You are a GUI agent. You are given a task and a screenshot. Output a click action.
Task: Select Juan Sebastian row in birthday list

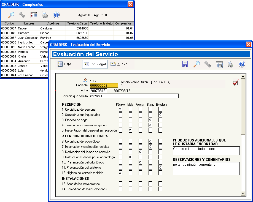(68, 38)
